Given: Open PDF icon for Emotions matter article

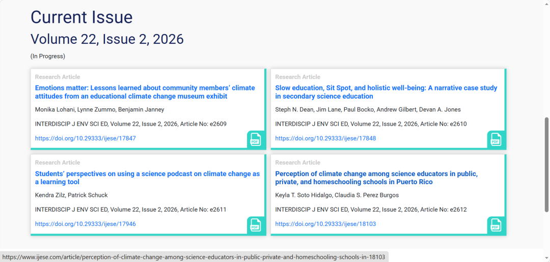Looking at the screenshot, I should point(255,139).
